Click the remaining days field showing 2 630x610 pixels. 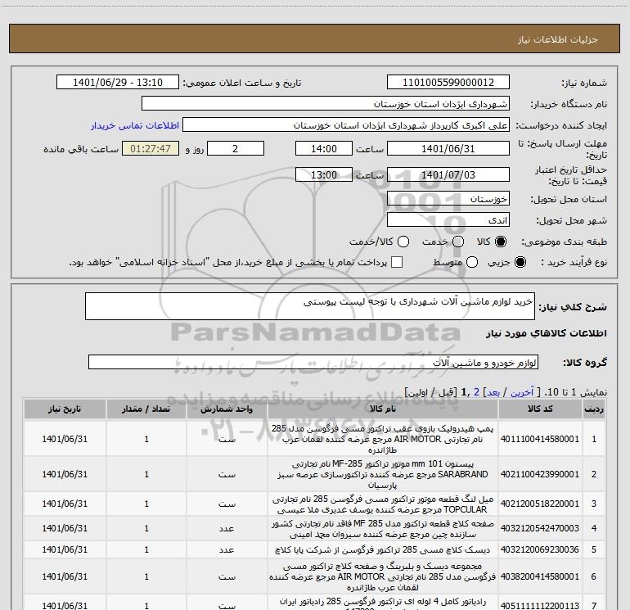coord(236,148)
